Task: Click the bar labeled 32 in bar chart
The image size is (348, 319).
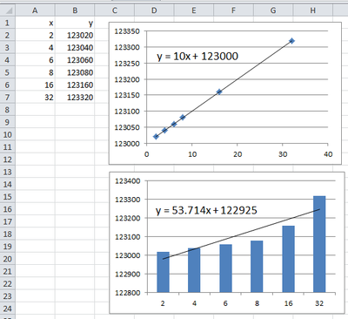Action: [x=319, y=244]
